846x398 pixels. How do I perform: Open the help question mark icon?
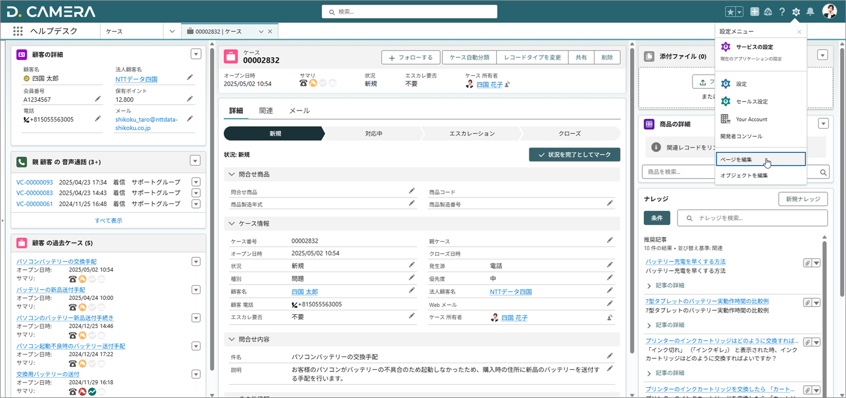pos(782,12)
